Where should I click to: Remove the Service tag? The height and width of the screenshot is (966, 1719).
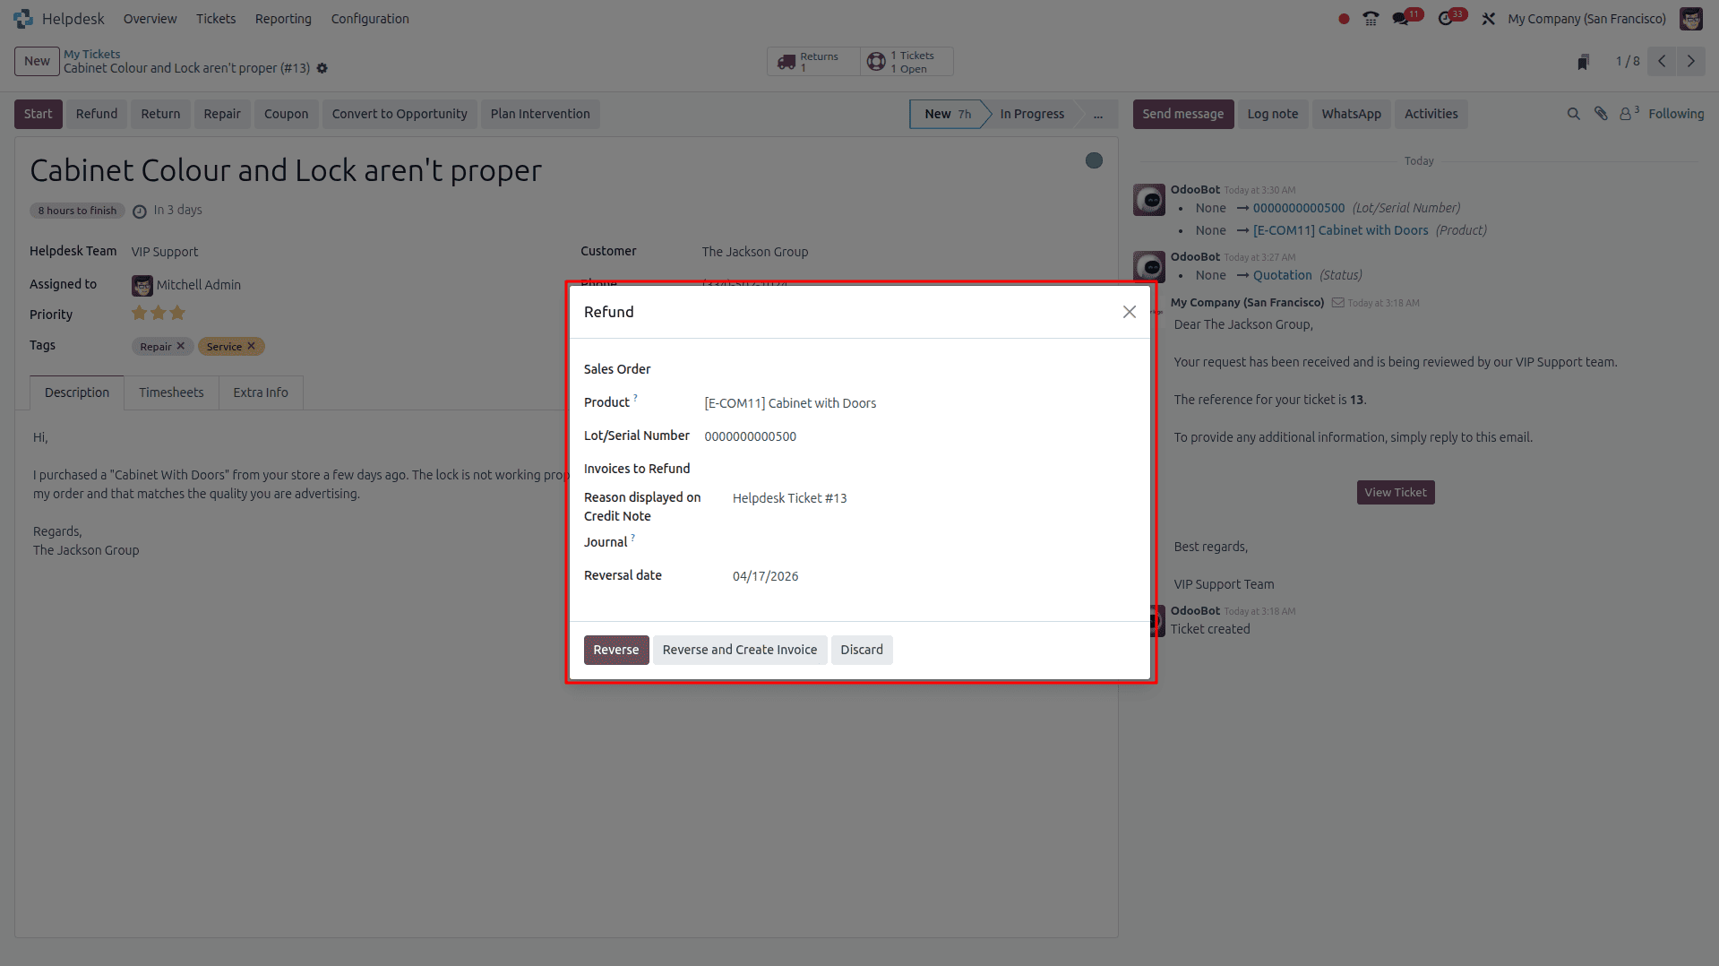pos(251,346)
